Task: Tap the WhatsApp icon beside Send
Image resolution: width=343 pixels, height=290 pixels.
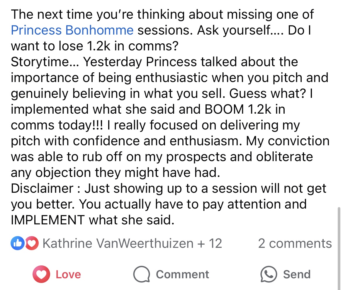Action: point(269,274)
